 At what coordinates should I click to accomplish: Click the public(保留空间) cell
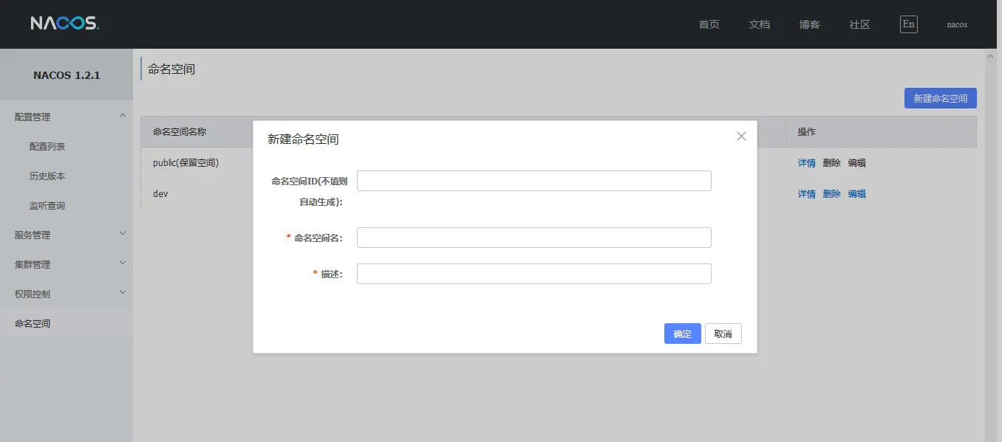coord(185,162)
